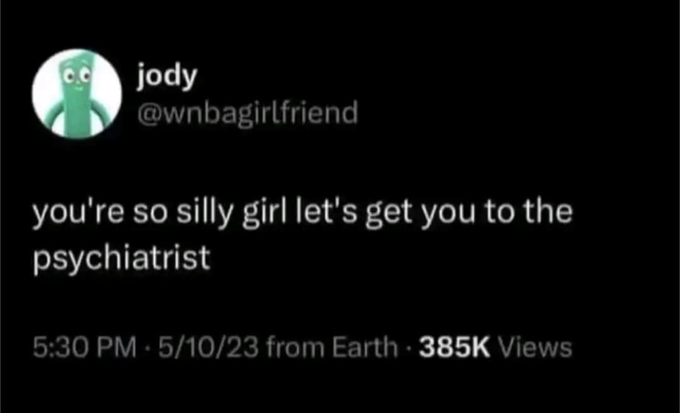Click the word "from" before Earth
The width and height of the screenshot is (680, 413).
[x=295, y=348]
